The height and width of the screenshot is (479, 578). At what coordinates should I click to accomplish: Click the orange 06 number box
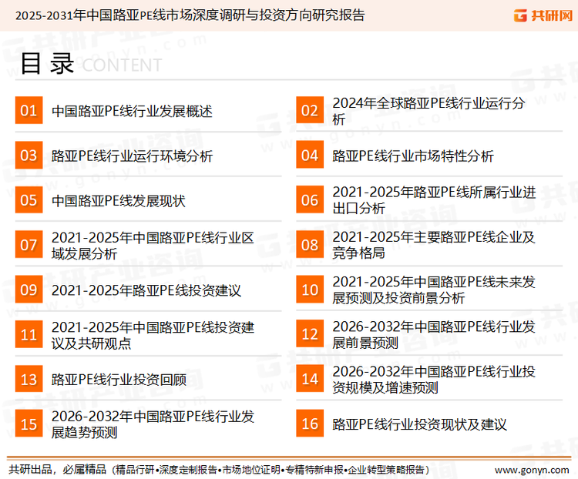310,199
